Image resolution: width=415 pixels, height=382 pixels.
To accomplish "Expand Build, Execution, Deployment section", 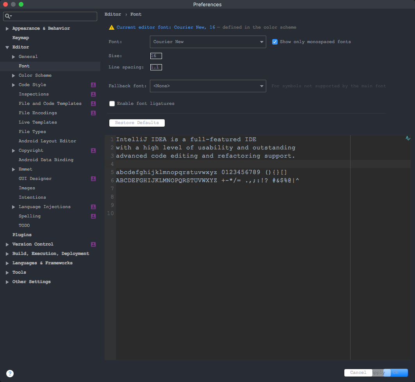I will tap(7, 254).
